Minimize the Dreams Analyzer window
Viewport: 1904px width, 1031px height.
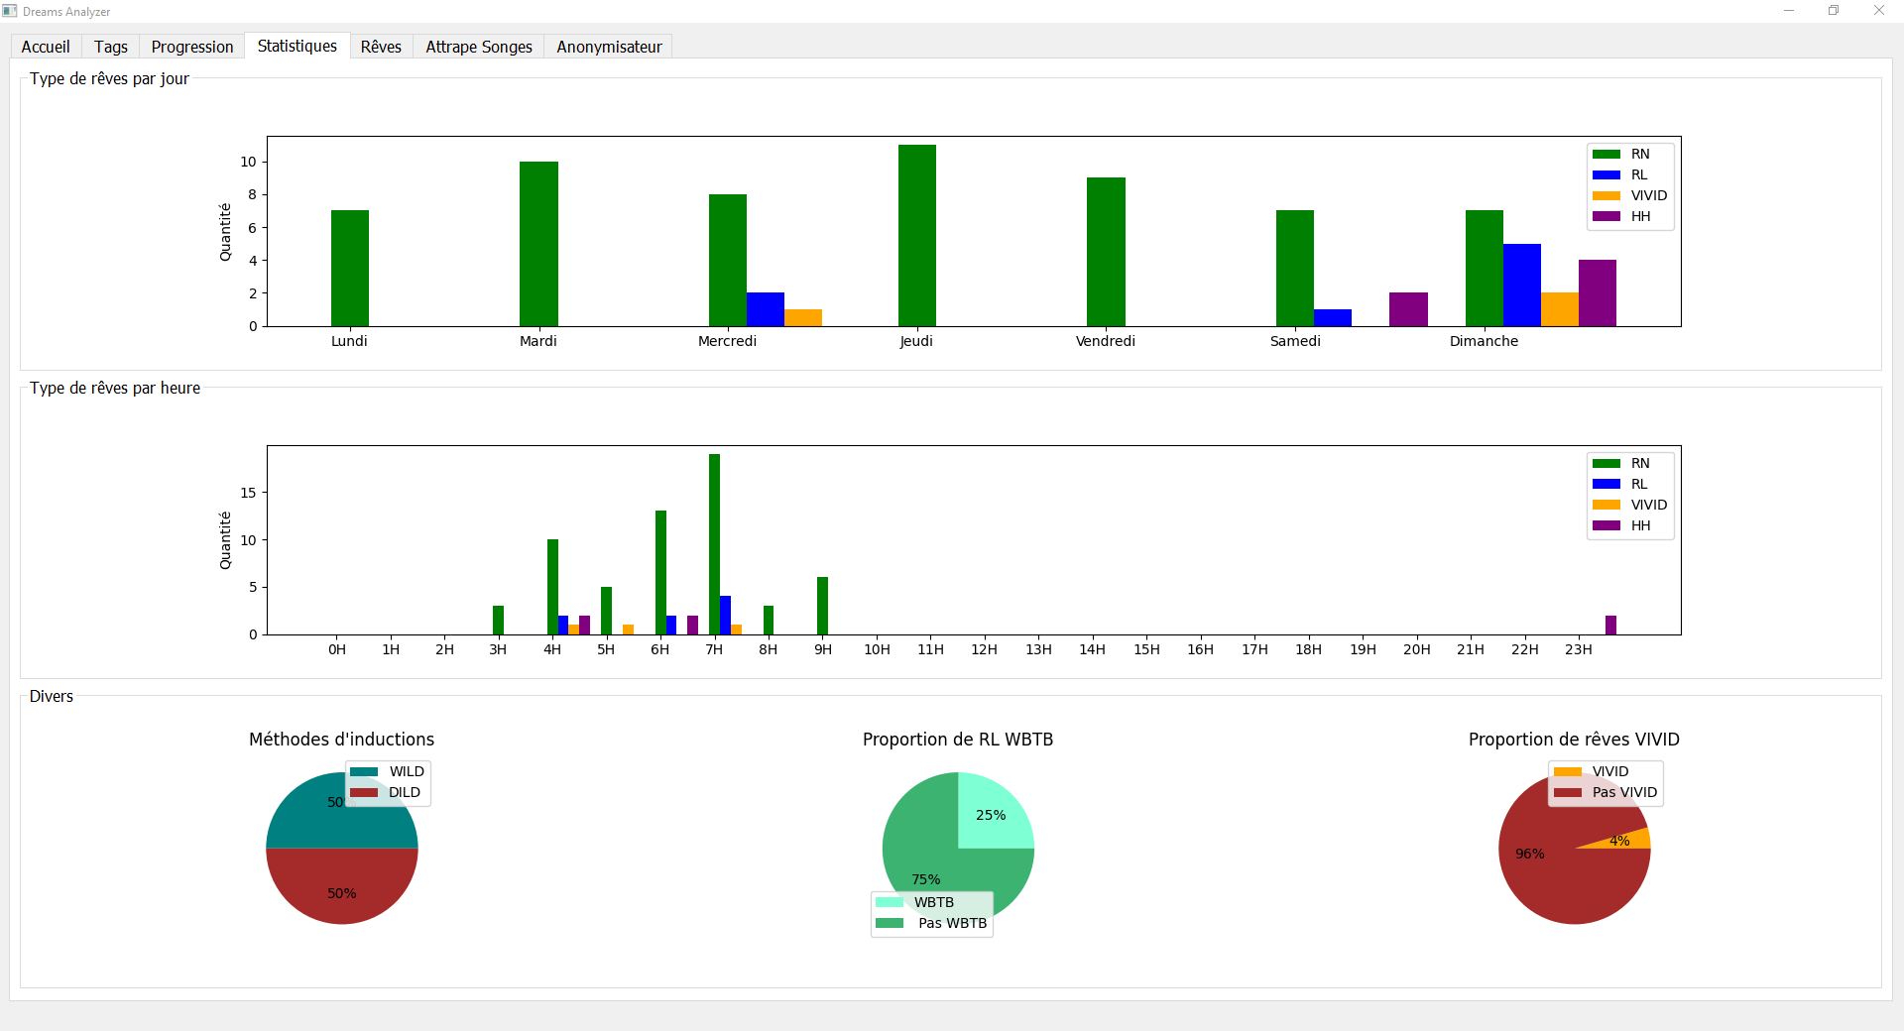1789,11
